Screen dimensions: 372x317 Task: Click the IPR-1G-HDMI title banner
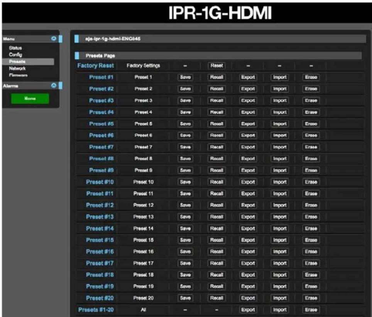(x=220, y=13)
